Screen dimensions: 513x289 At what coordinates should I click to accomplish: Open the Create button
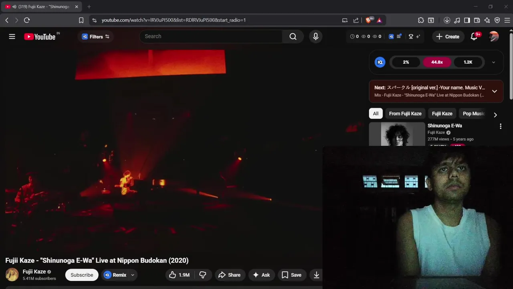448,37
